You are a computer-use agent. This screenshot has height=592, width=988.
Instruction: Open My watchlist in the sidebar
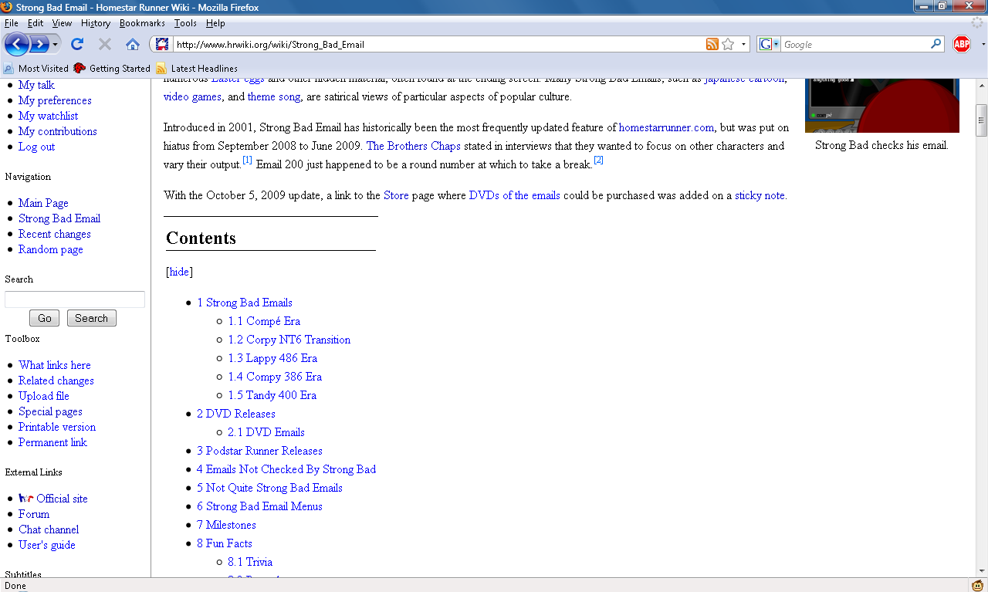tap(49, 116)
